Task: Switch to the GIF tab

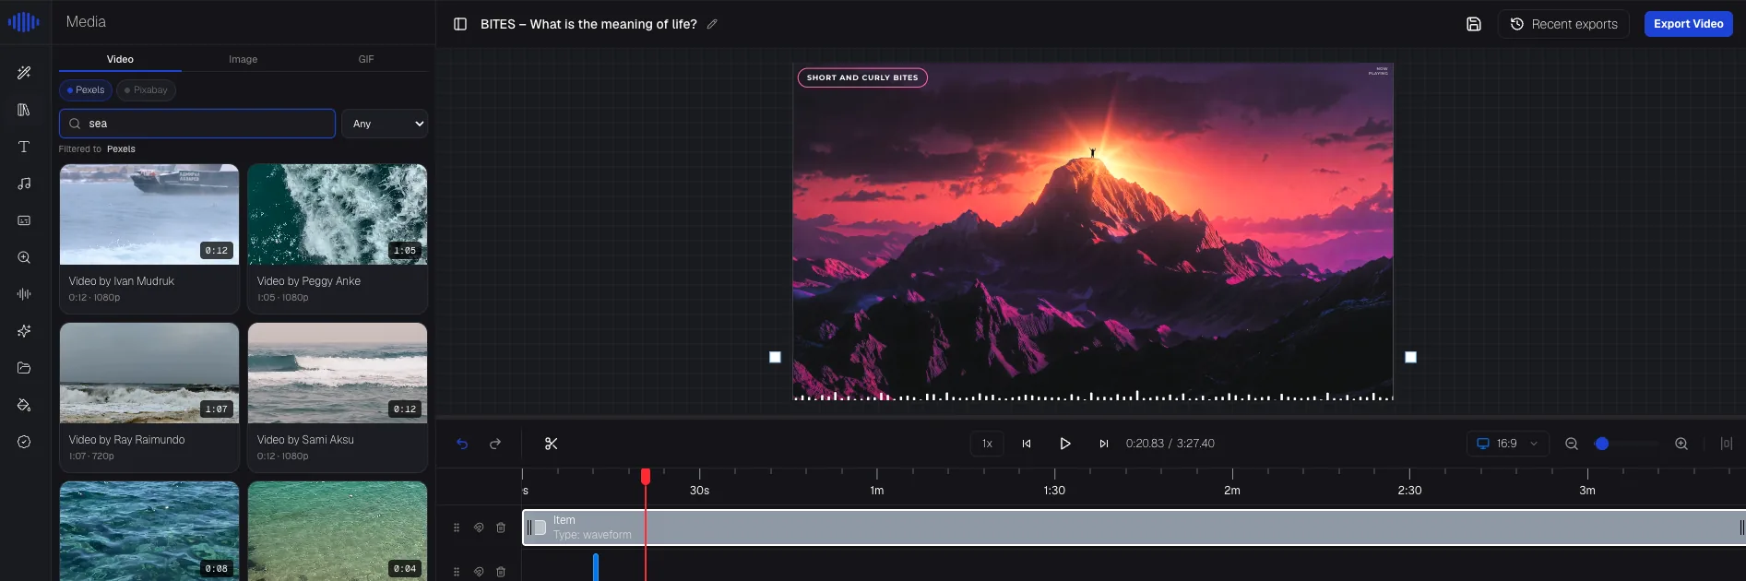Action: 366,59
